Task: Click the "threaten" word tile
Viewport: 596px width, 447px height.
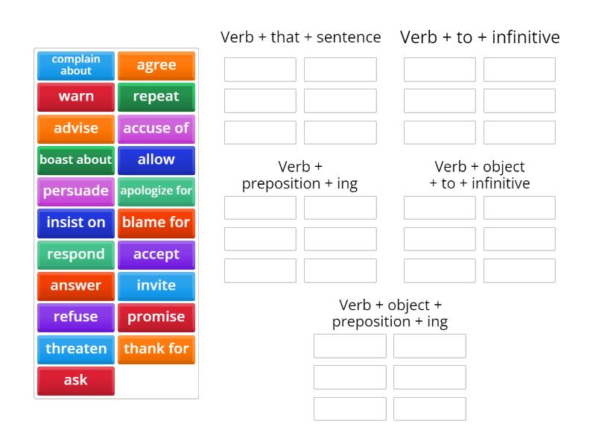Action: pos(74,349)
